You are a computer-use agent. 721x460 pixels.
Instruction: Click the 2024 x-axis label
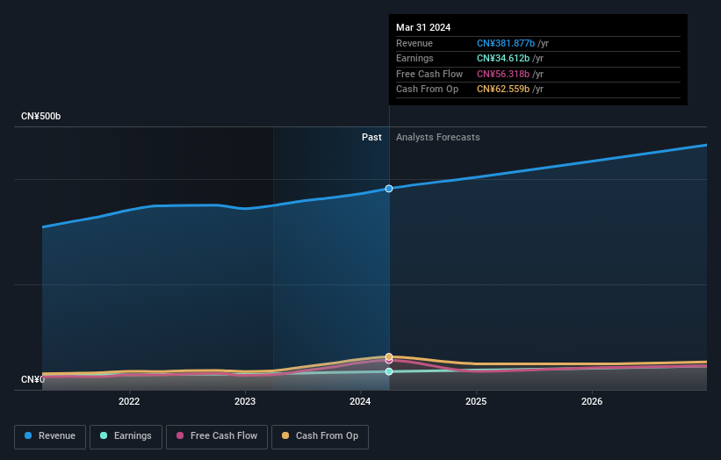click(x=360, y=402)
